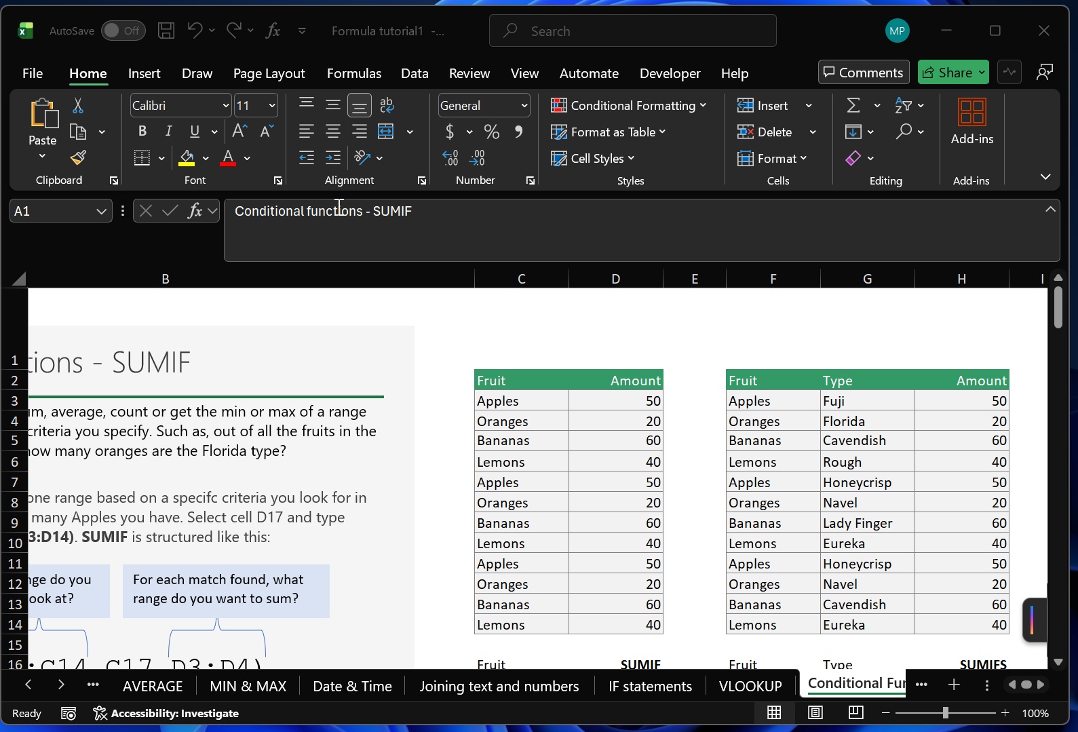The height and width of the screenshot is (732, 1078).
Task: Click the Orientation text angle icon
Action: 362,157
